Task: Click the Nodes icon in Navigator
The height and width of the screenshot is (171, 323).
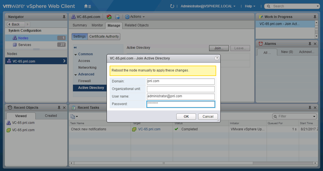Action: pos(15,38)
